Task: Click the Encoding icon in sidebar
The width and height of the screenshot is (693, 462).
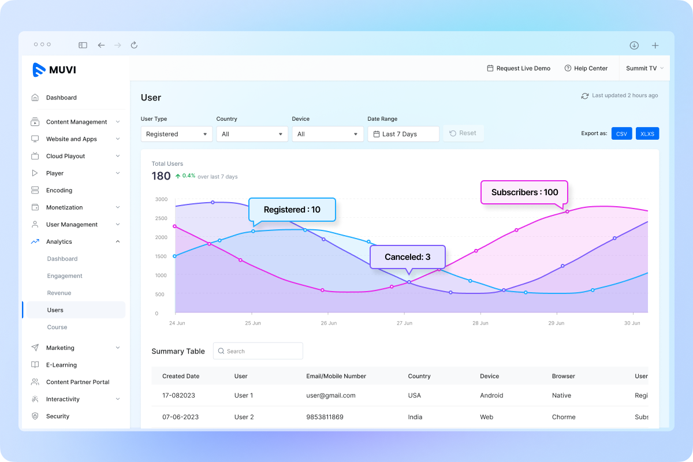Action: click(x=35, y=190)
